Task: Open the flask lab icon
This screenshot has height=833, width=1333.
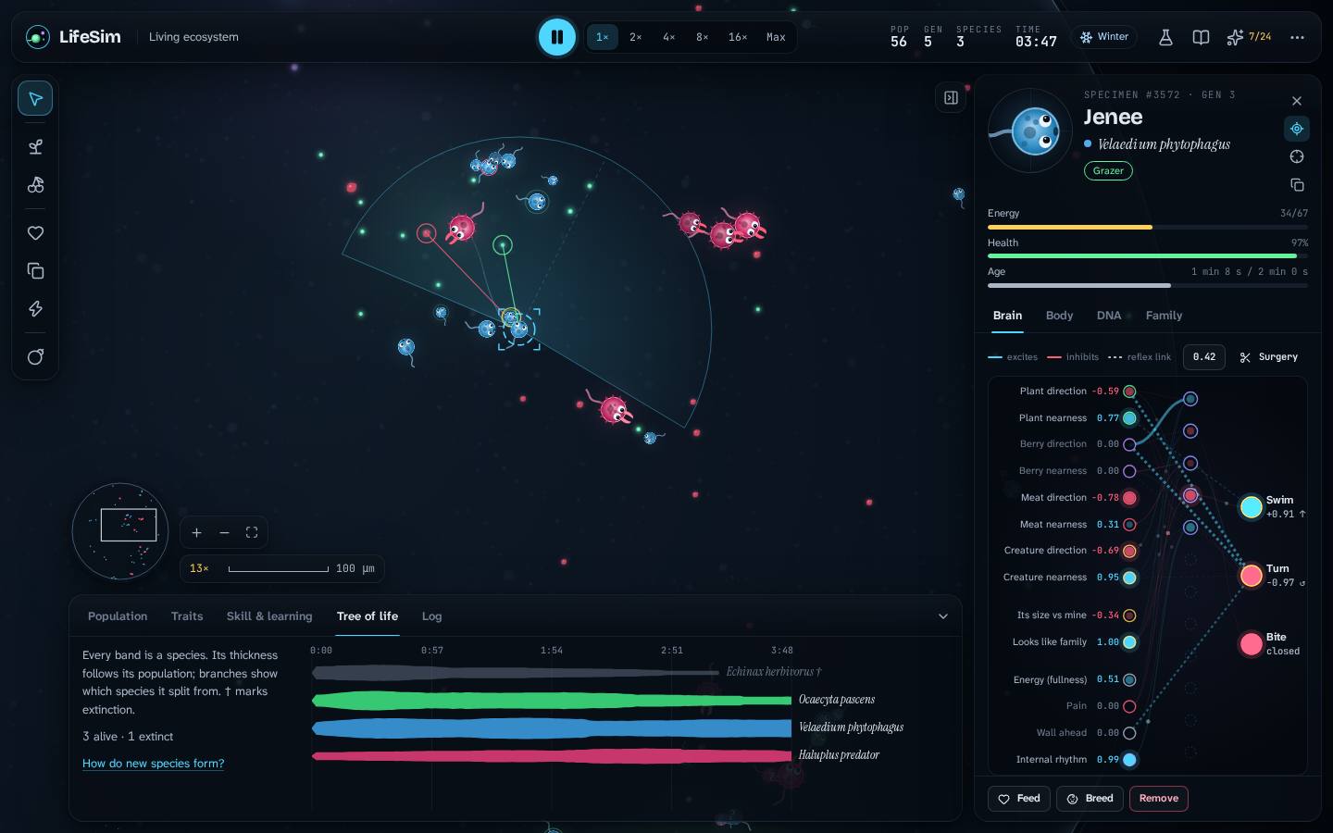Action: (1165, 37)
